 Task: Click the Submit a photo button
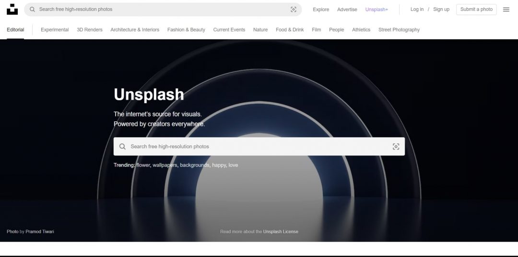pyautogui.click(x=476, y=10)
